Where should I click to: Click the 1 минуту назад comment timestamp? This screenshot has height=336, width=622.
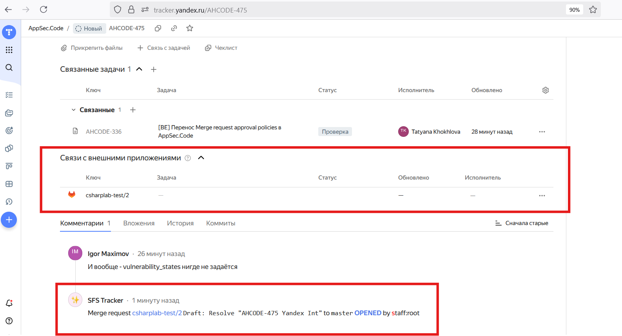(x=156, y=300)
